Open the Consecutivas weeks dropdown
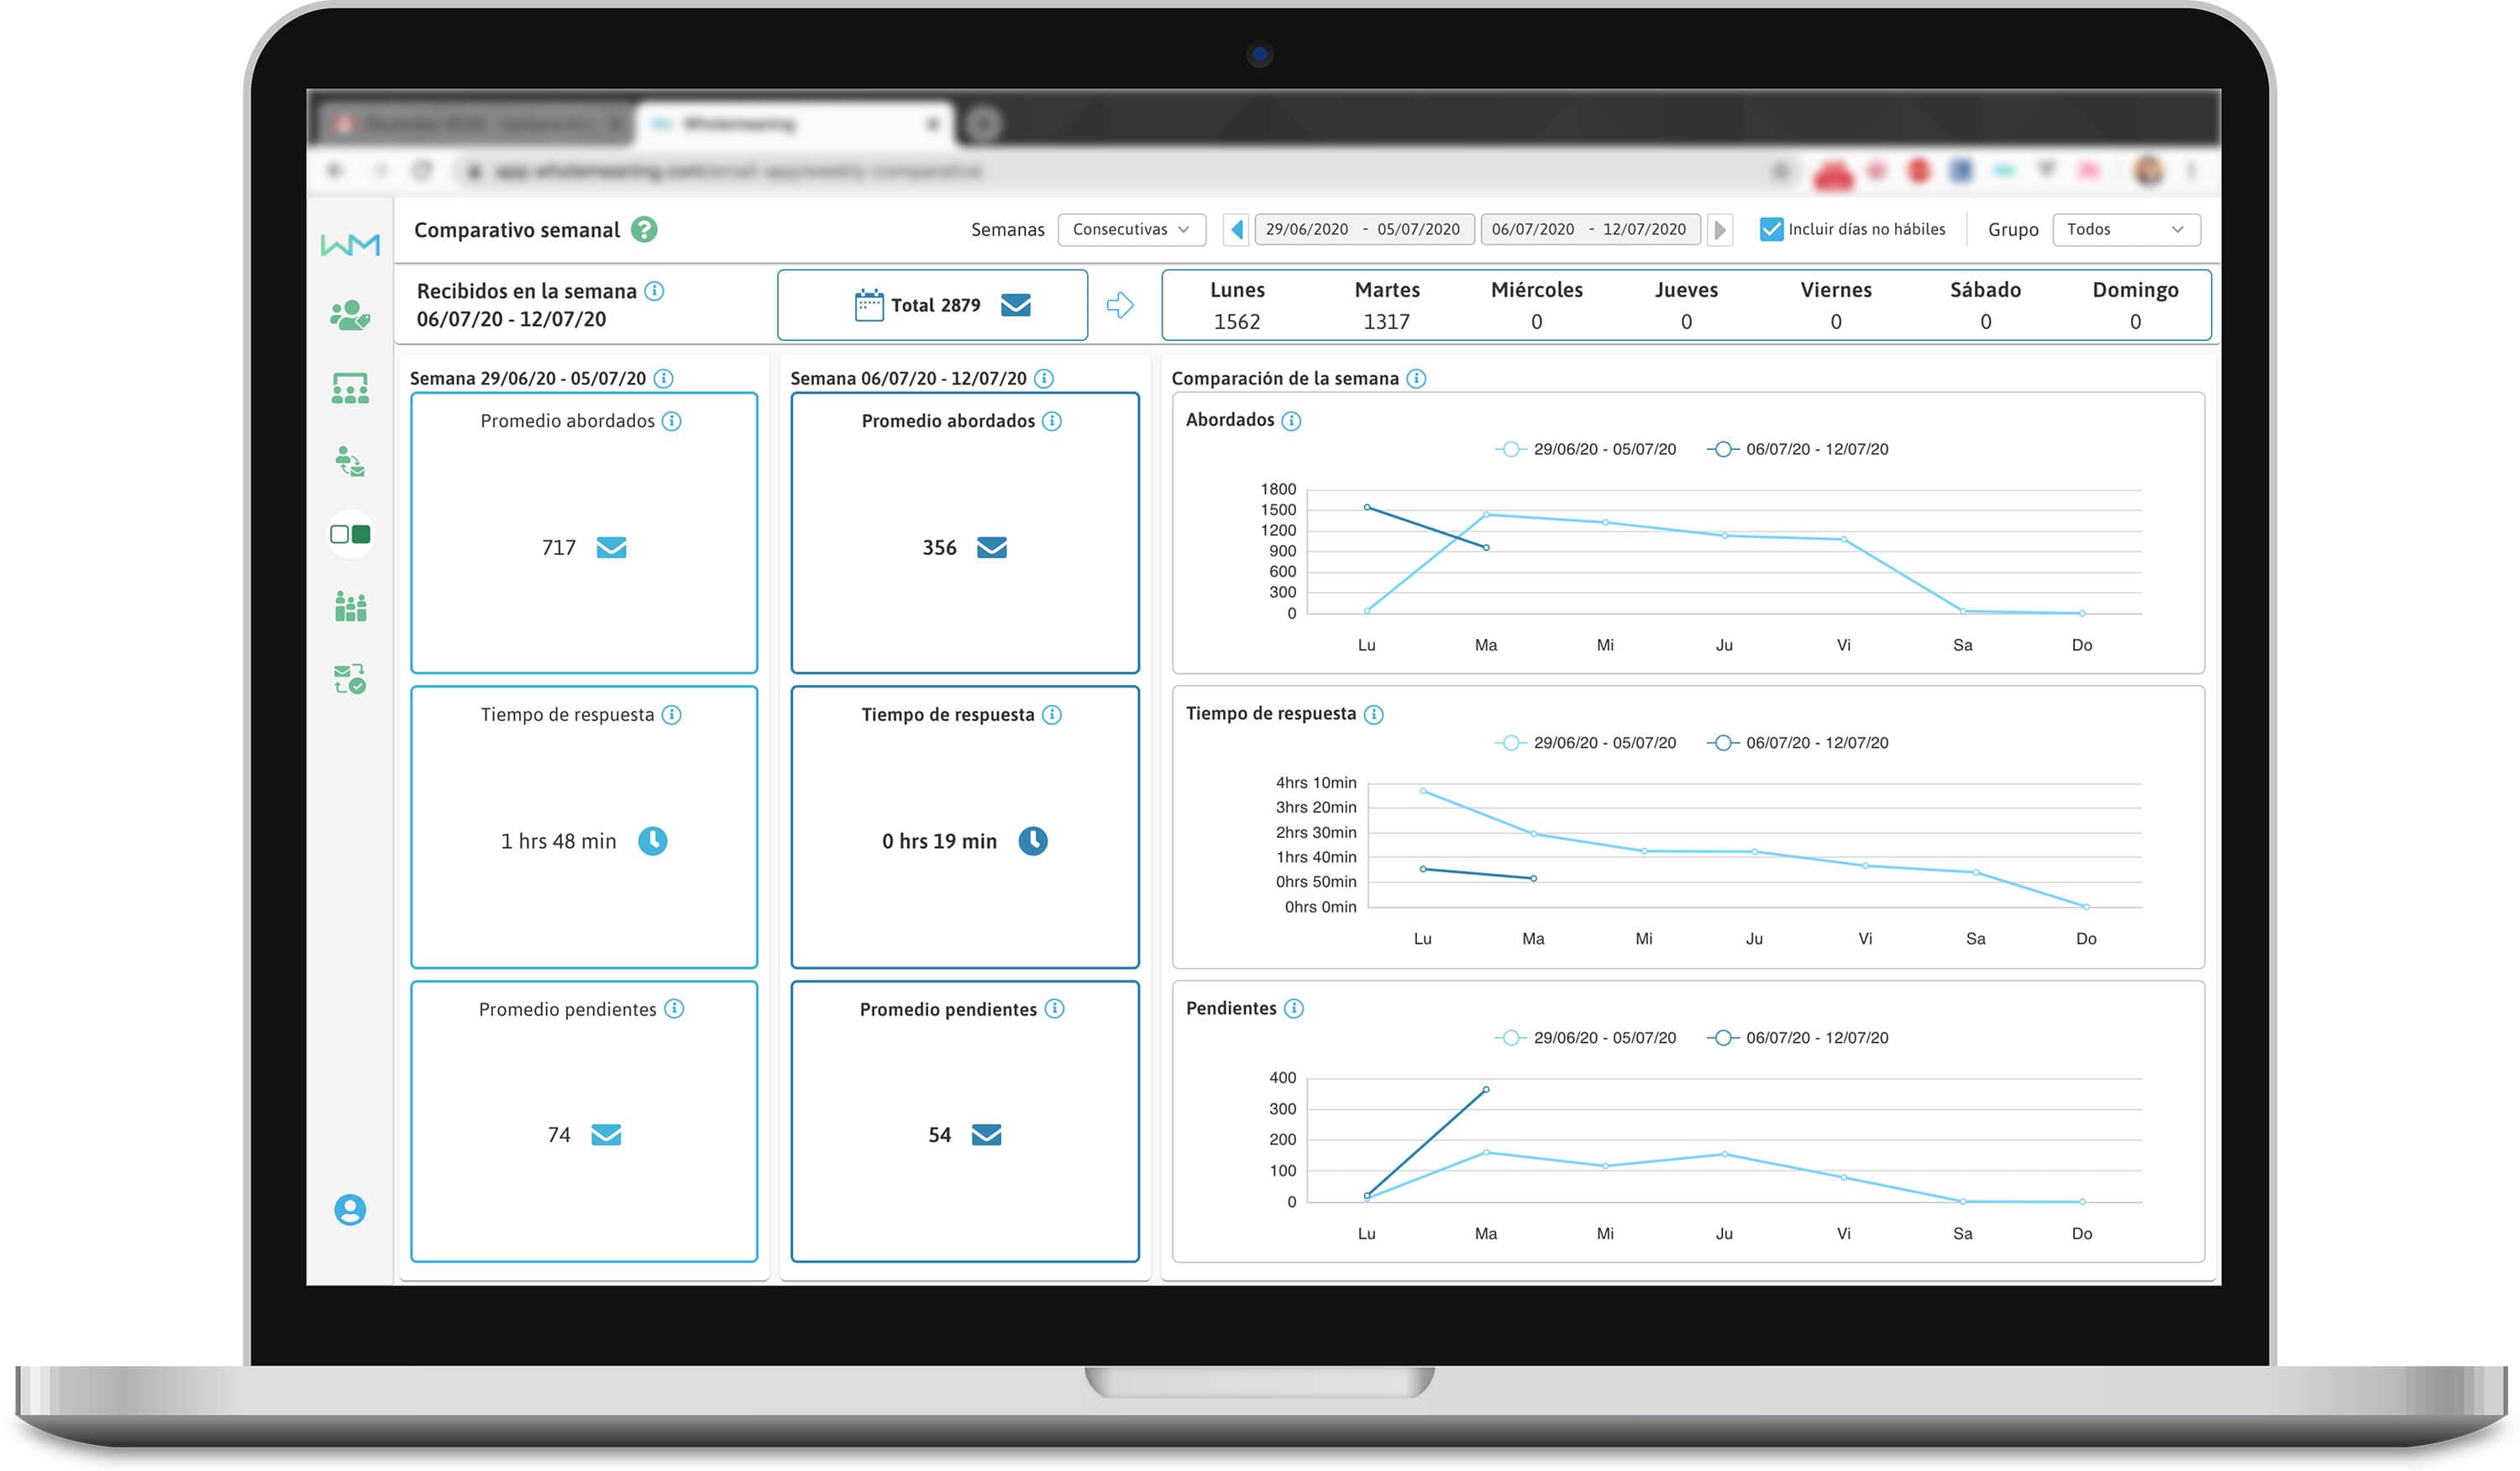The image size is (2520, 1471). pos(1131,230)
